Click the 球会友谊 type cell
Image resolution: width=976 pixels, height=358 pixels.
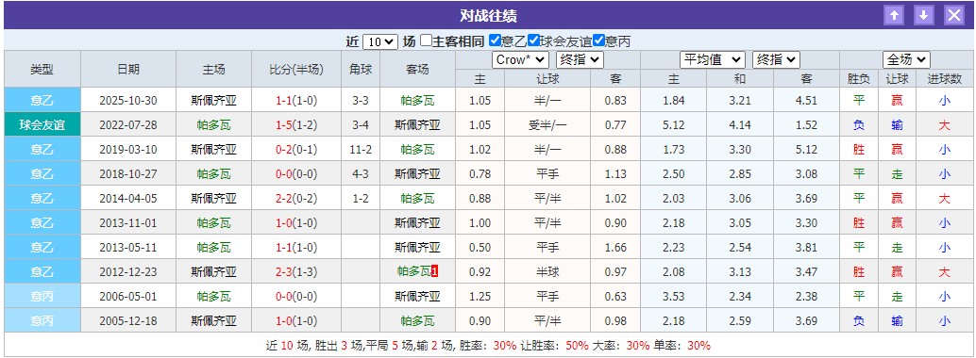(42, 125)
